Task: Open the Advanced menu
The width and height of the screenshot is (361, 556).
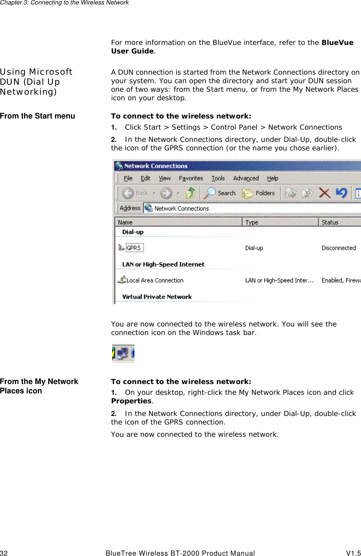Action: coord(246,178)
